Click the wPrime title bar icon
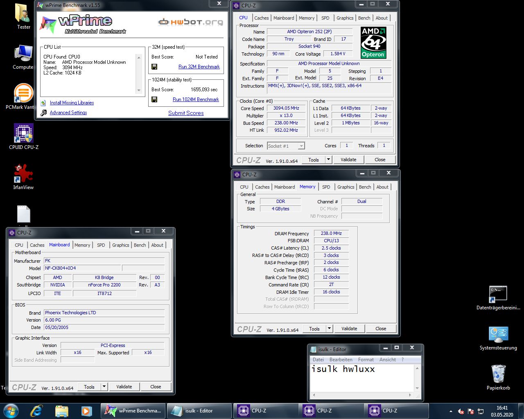 [40, 5]
